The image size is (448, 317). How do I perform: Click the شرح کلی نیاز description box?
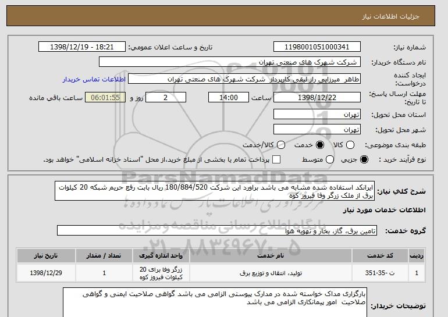click(215, 191)
